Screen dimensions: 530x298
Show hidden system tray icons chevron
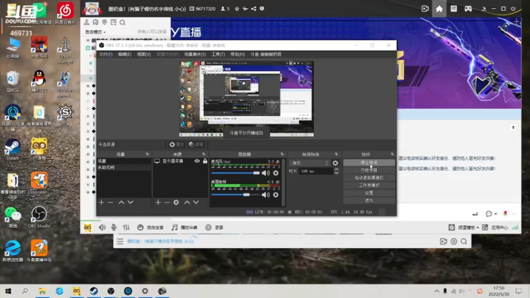tap(437, 291)
